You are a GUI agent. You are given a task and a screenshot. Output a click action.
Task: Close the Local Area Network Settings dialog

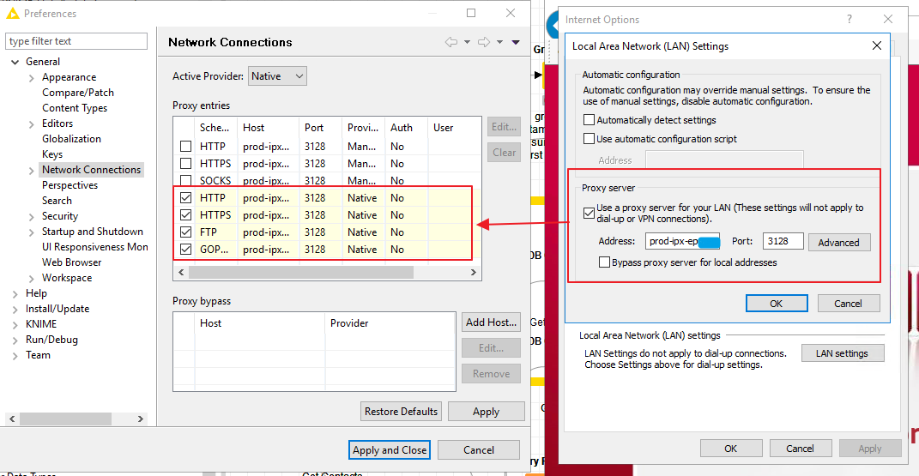876,45
